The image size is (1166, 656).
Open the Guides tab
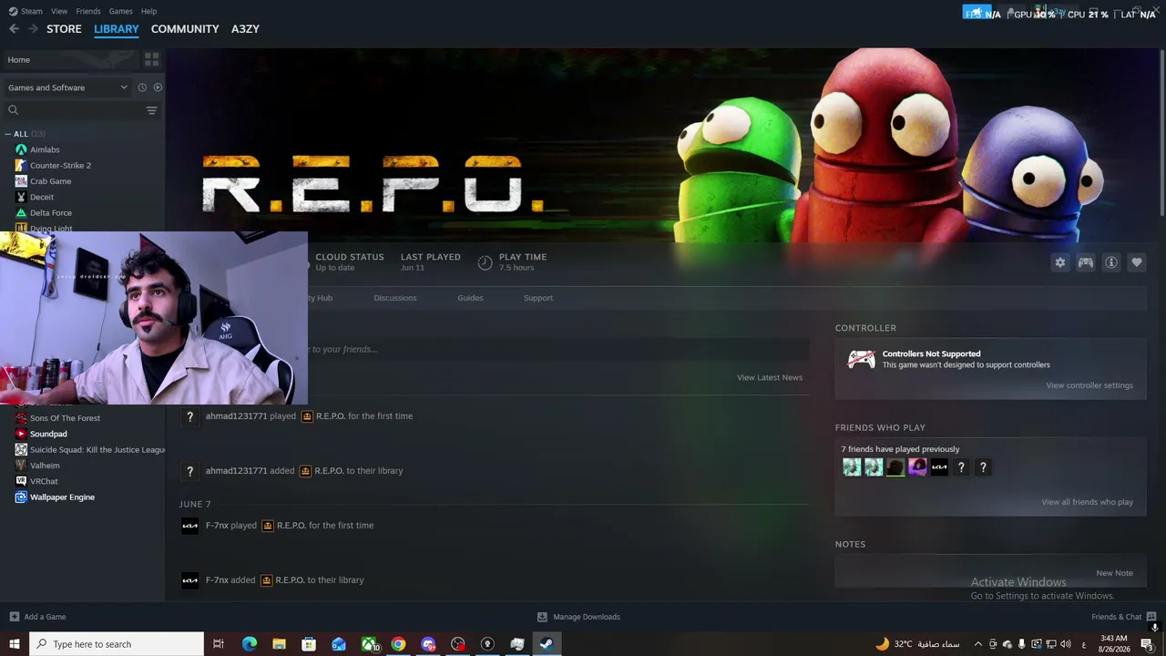pos(470,298)
